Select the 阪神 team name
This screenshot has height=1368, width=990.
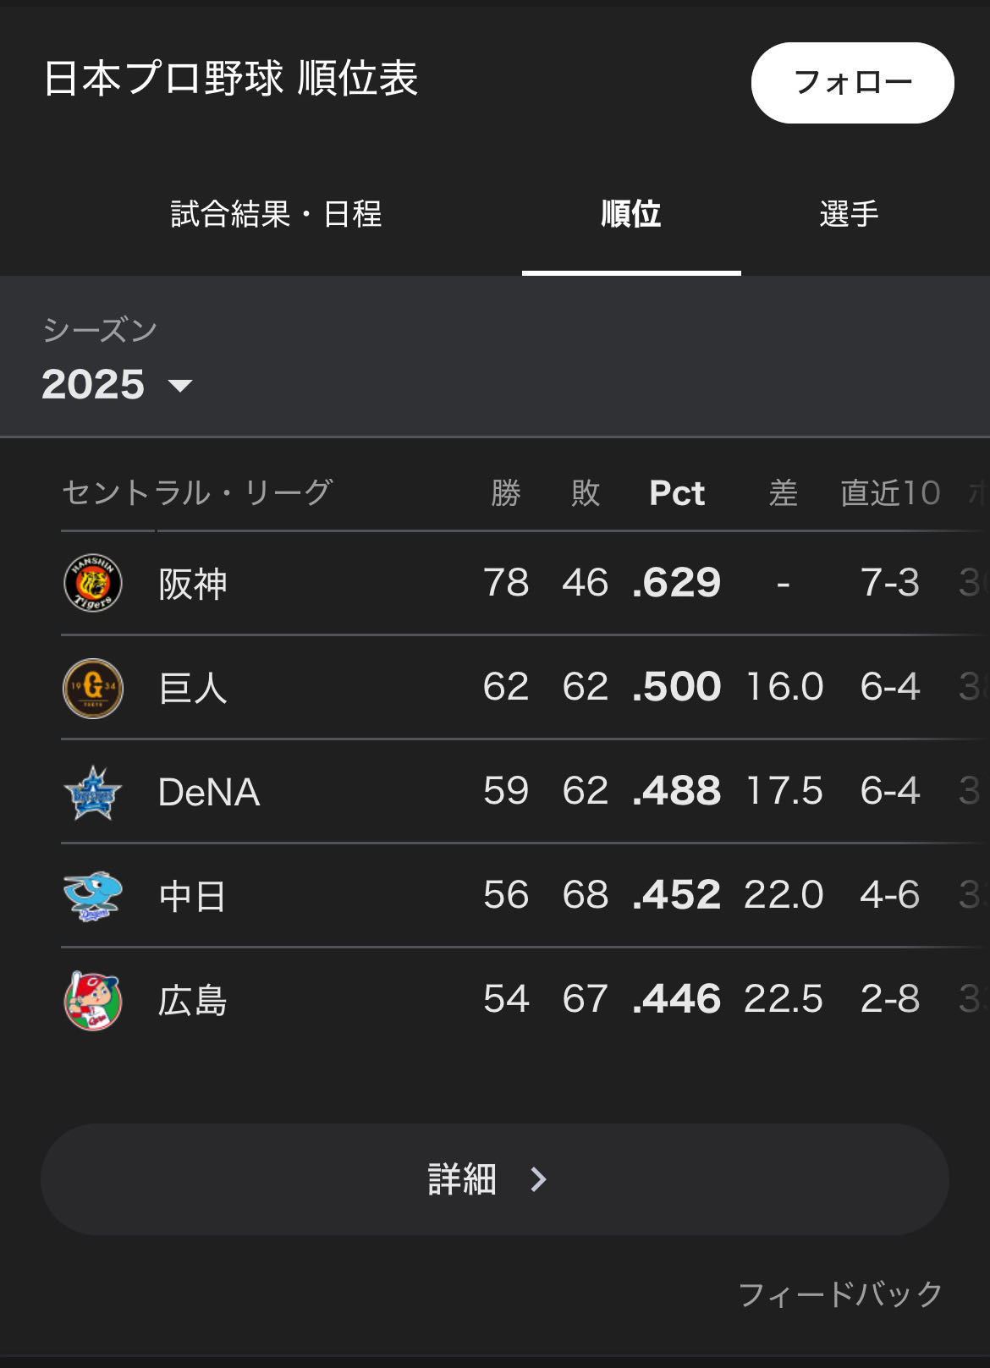pyautogui.click(x=193, y=584)
